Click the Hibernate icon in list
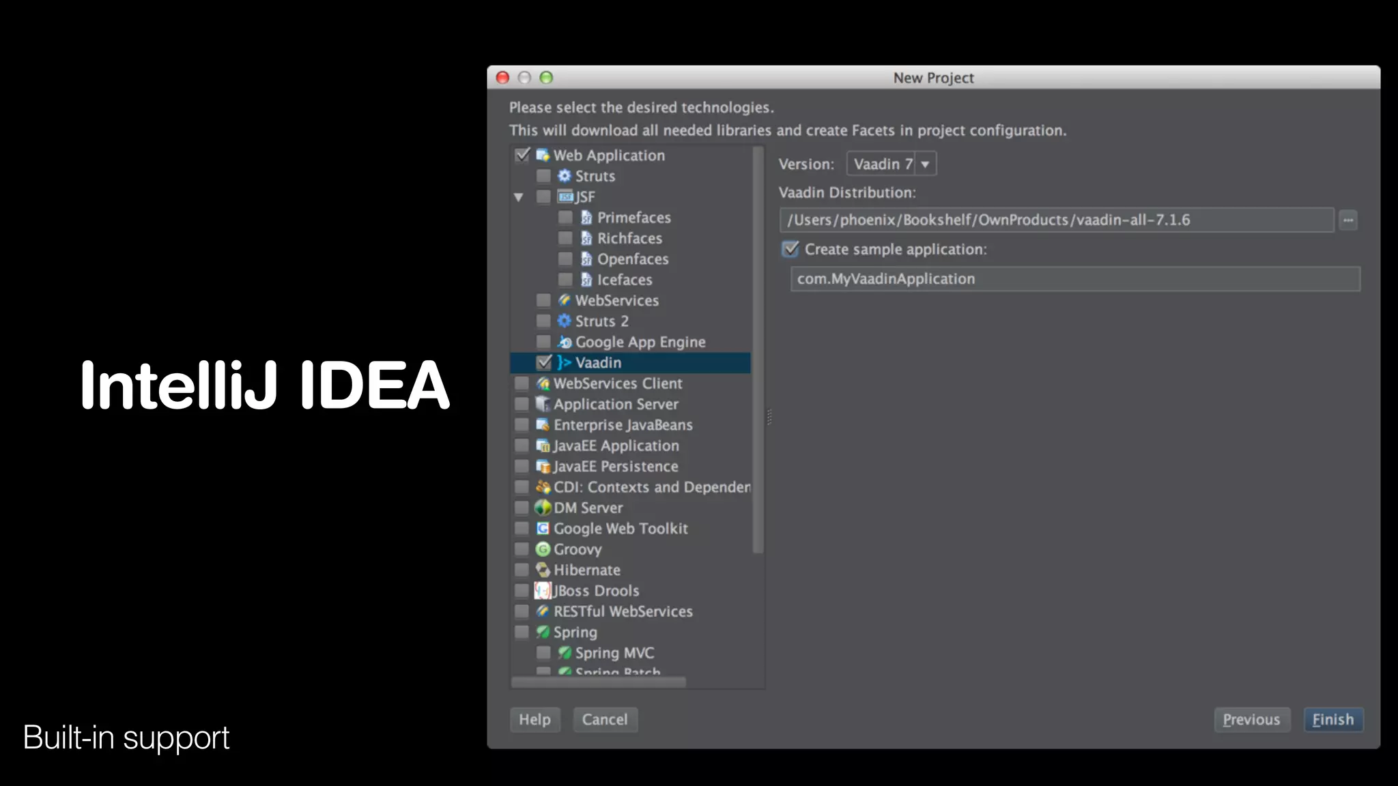1398x786 pixels. coord(543,570)
